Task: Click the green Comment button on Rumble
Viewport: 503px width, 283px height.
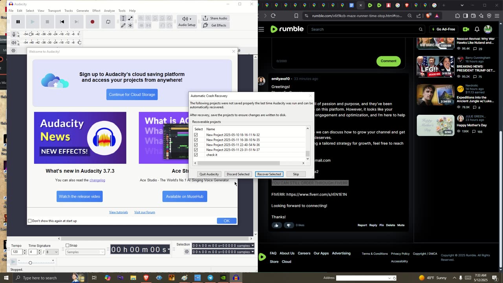Action: pos(388,61)
